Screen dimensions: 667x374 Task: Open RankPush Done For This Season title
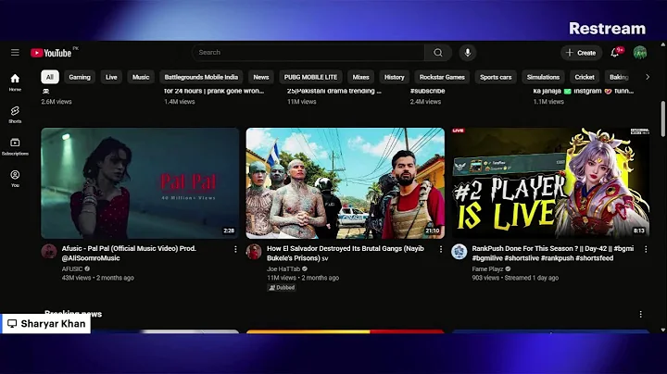tap(552, 253)
